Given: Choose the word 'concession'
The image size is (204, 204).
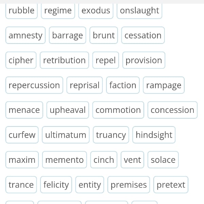Looking at the screenshot, I should (x=172, y=110).
